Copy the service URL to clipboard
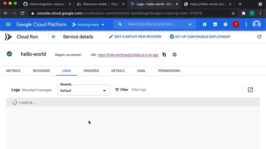The image size is (266, 149). (164, 55)
